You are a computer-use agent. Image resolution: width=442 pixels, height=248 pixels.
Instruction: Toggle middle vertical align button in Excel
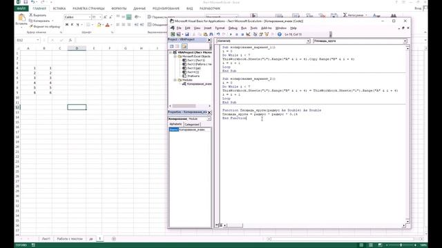click(123, 17)
